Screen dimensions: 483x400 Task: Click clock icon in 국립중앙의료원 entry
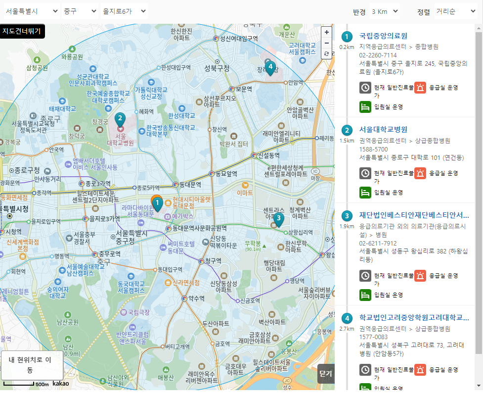(x=365, y=88)
